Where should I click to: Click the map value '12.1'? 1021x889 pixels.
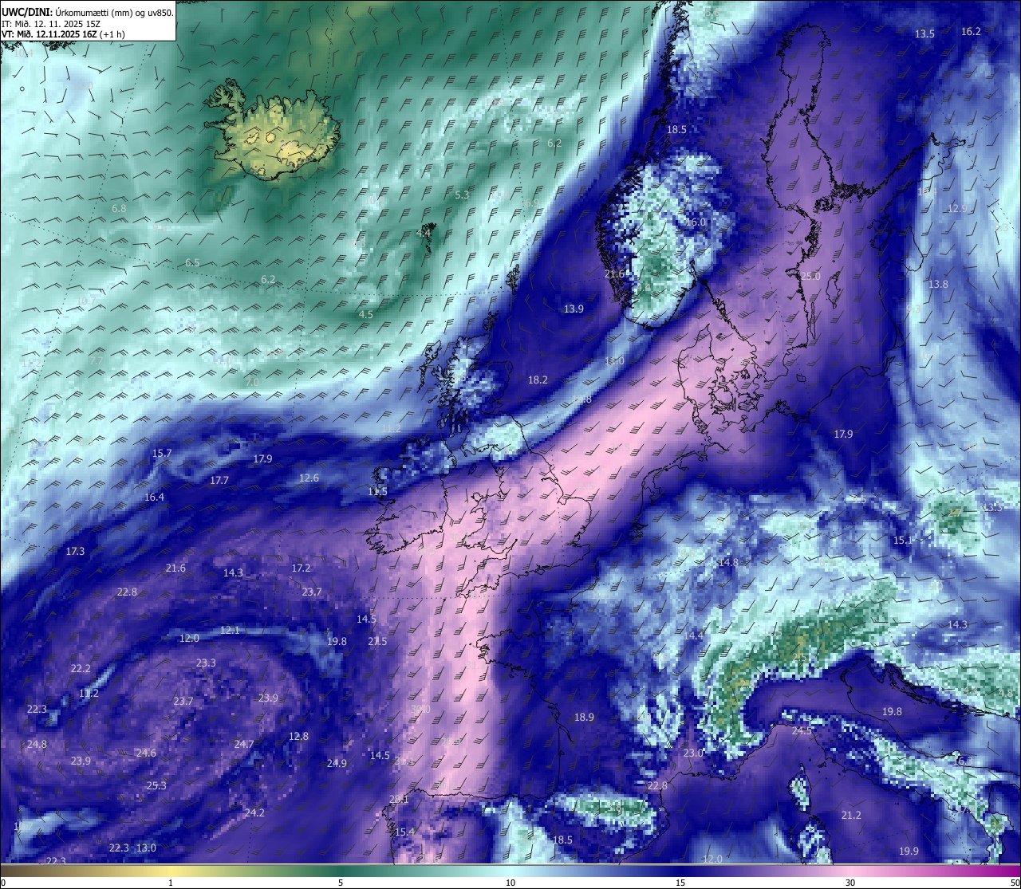[x=230, y=631]
